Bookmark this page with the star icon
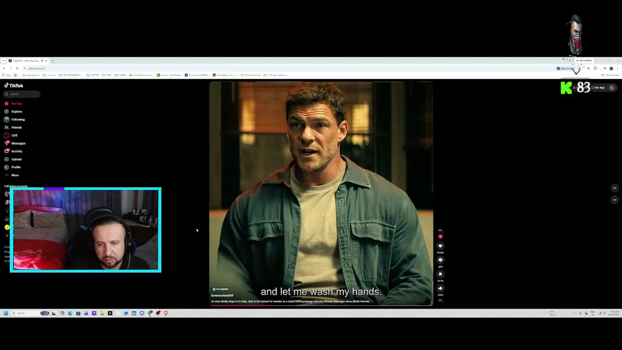 click(x=579, y=69)
